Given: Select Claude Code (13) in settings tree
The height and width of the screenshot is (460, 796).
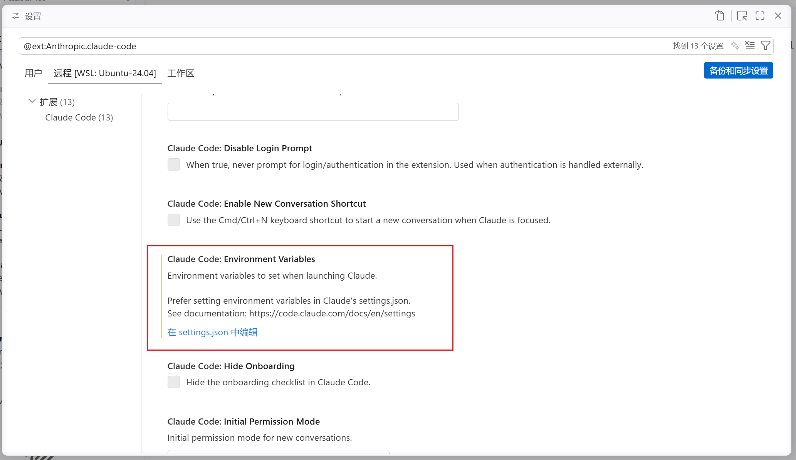Looking at the screenshot, I should click(x=79, y=117).
